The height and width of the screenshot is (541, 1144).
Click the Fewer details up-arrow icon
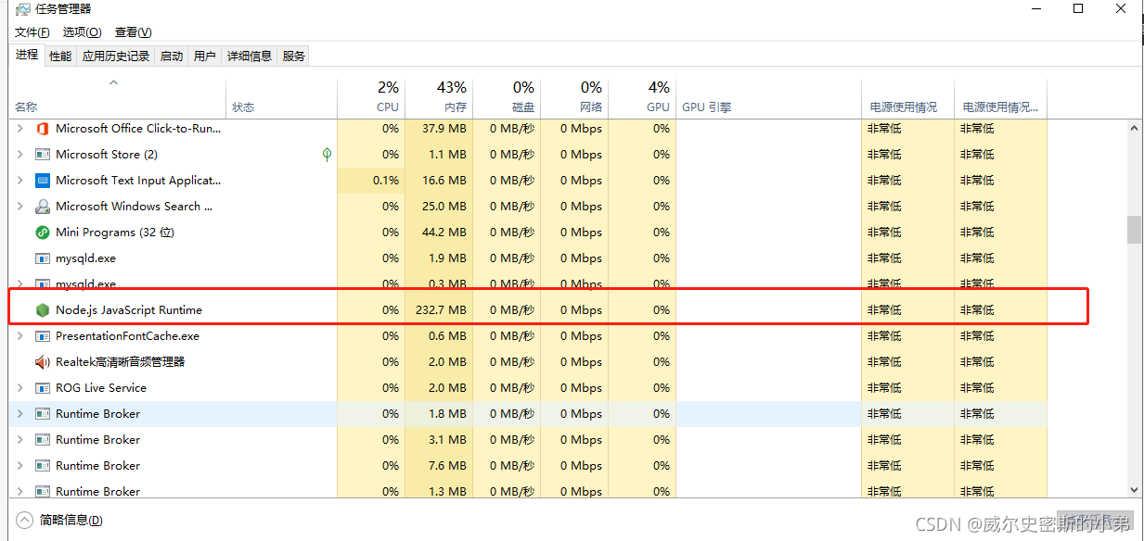click(24, 520)
